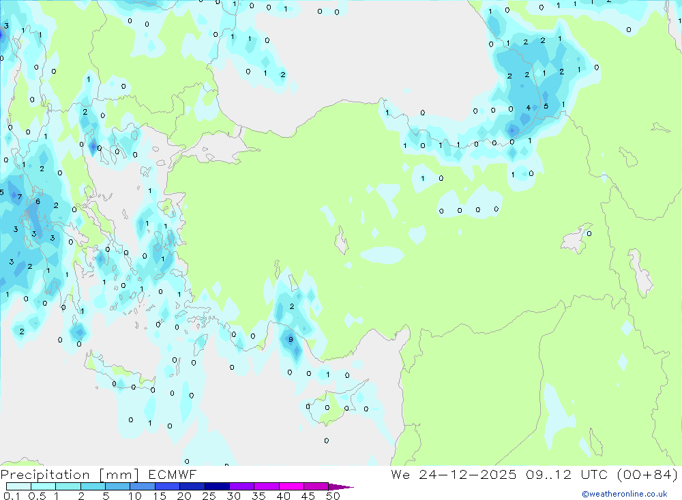Click the legend scale label '0.1'

point(11,496)
